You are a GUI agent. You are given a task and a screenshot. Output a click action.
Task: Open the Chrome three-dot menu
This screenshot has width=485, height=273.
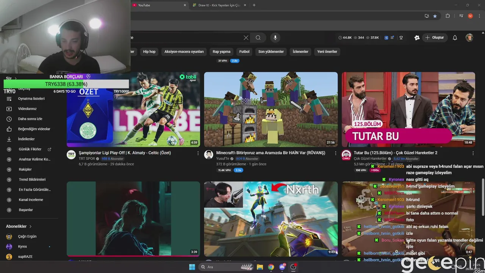(479, 16)
